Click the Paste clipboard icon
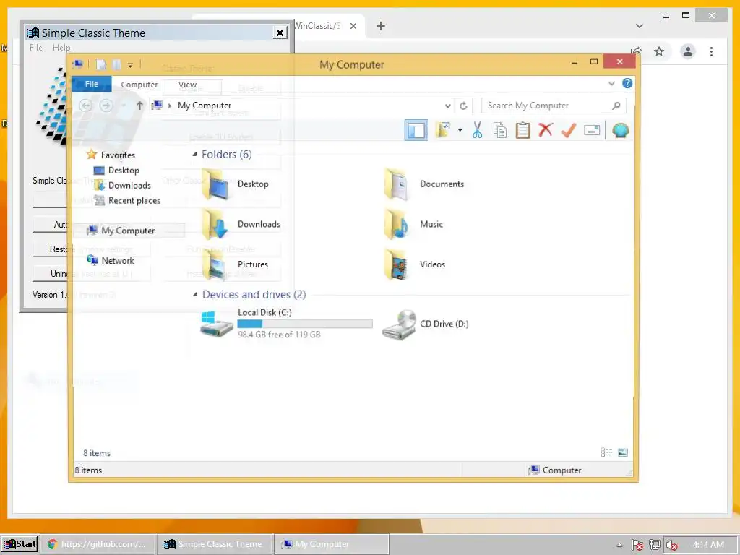This screenshot has height=555, width=740. click(522, 130)
